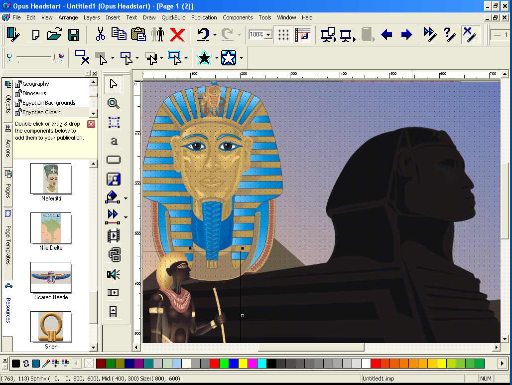Toggle the rulers and guides display

tap(303, 34)
